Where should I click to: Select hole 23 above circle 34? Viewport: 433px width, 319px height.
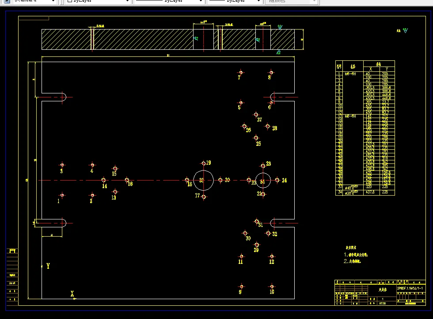tap(263, 166)
